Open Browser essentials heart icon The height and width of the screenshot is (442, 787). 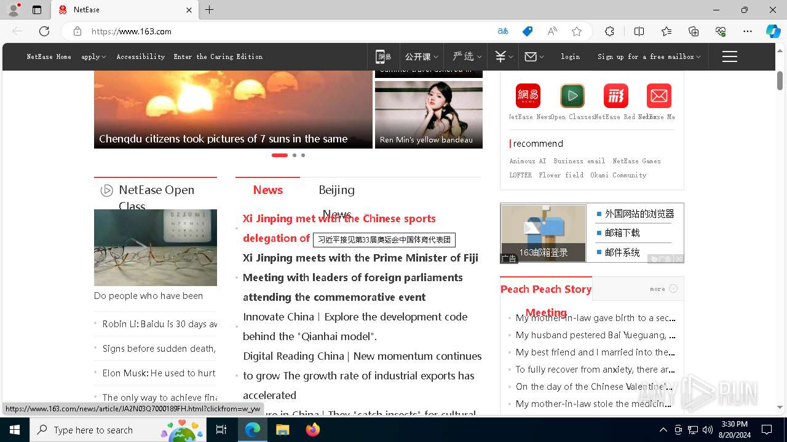(x=721, y=31)
